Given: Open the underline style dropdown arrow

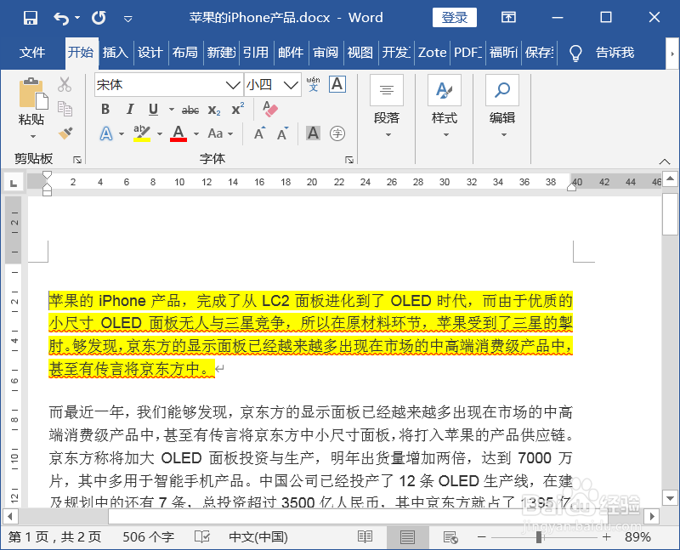Looking at the screenshot, I should (172, 110).
